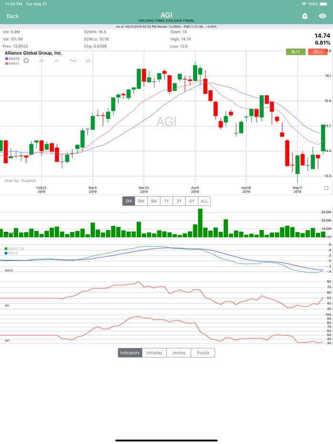Switch to the Jockey tab
The height and width of the screenshot is (444, 333).
(x=178, y=353)
